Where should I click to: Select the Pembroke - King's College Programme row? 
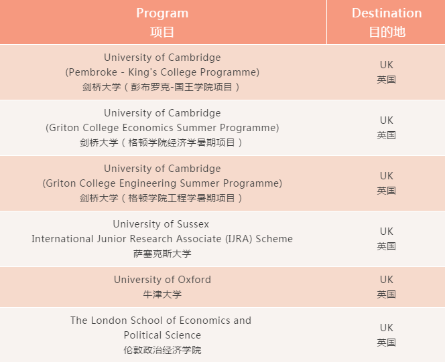point(222,72)
